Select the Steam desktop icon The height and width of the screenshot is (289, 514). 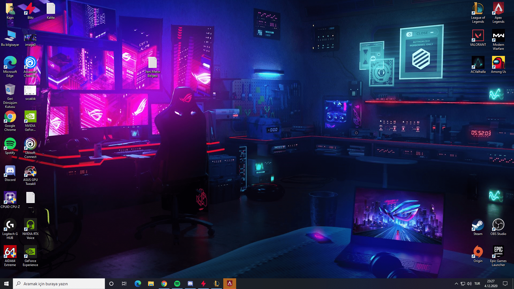478,225
